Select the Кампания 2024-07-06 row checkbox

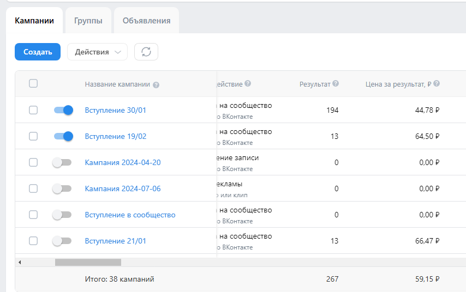[33, 188]
